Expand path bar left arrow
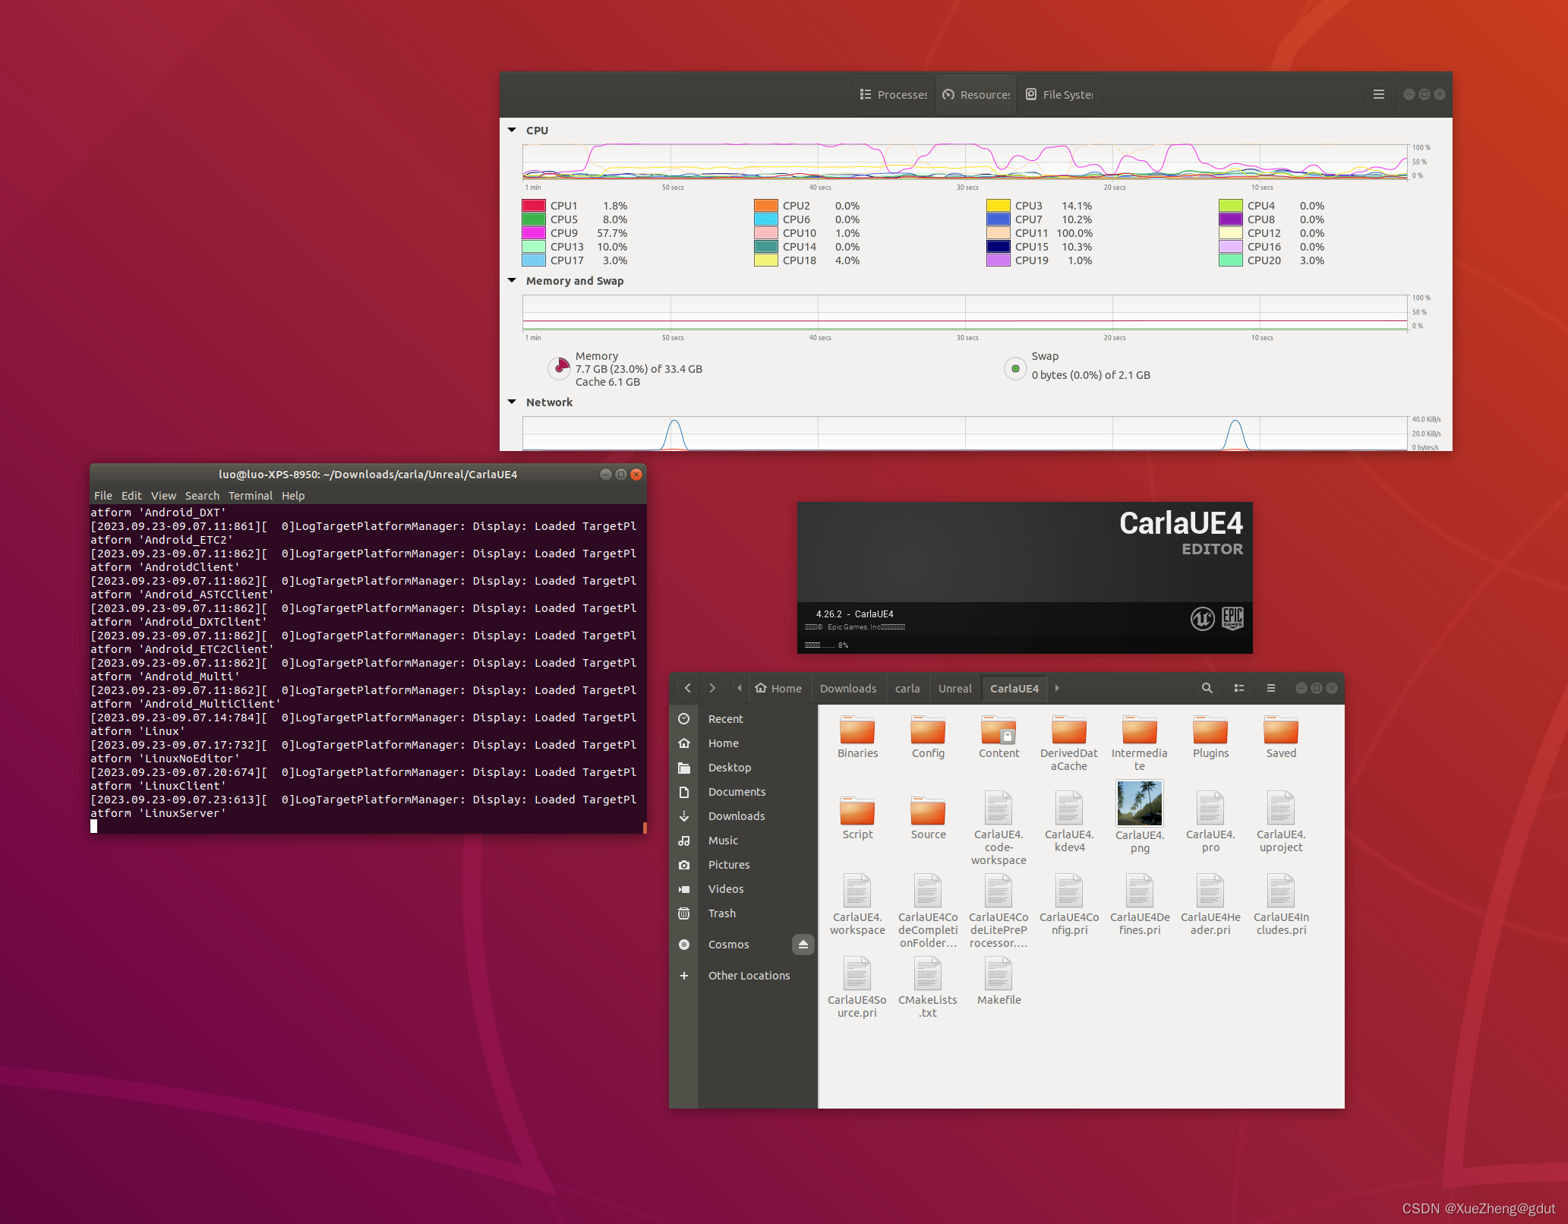 coord(740,688)
